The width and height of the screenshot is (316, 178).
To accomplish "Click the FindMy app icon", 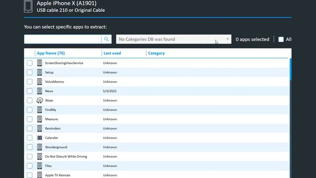I will tap(39, 110).
